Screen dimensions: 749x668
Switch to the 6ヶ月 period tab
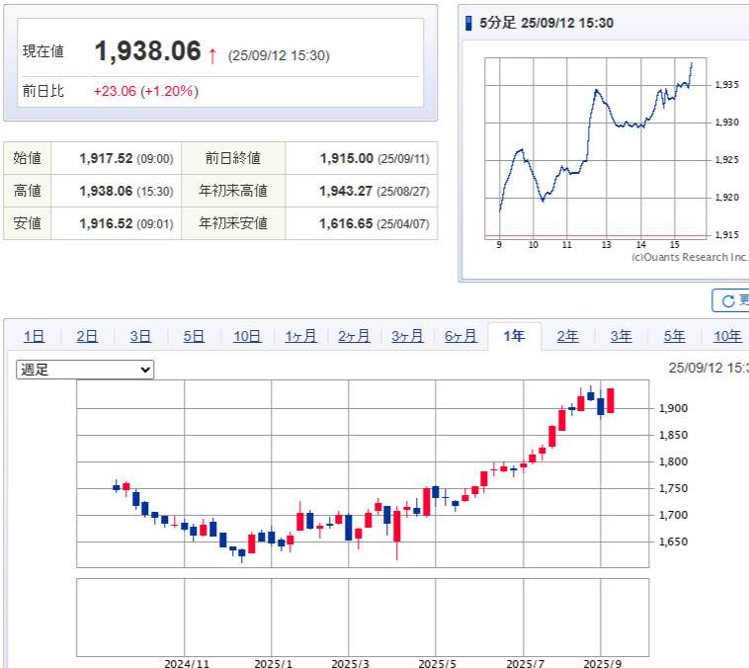click(460, 336)
